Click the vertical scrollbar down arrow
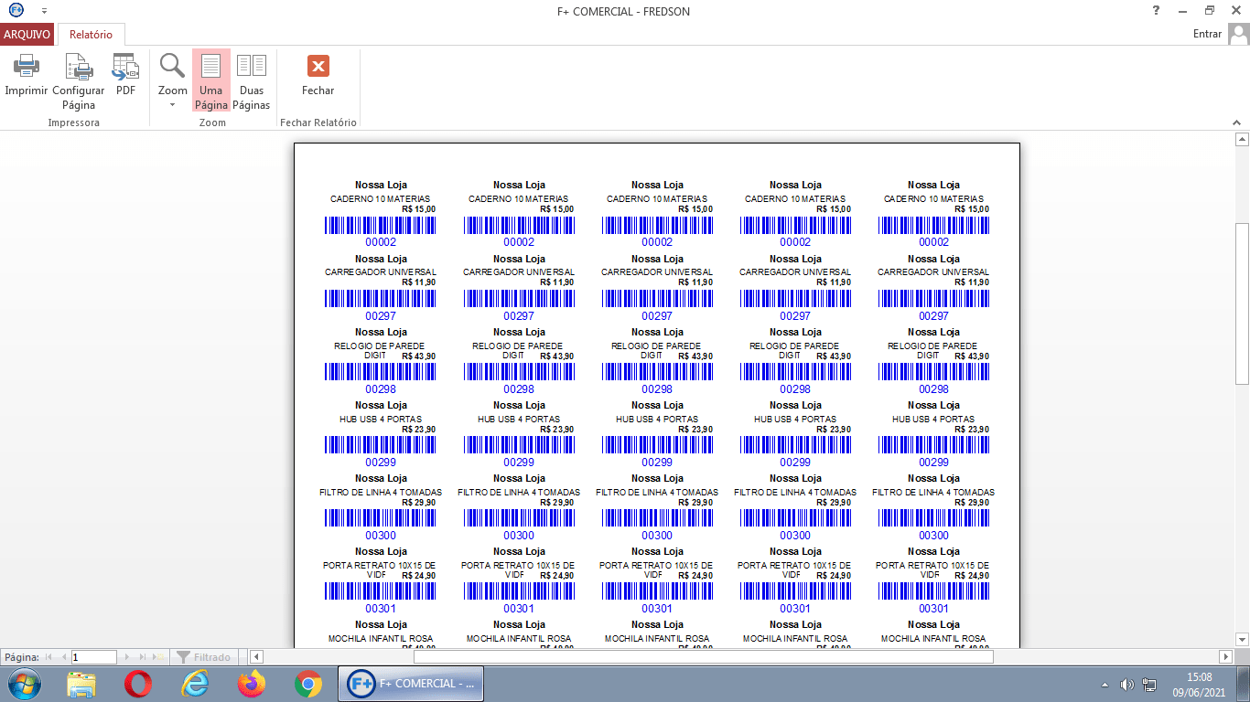The width and height of the screenshot is (1250, 702). click(x=1242, y=639)
